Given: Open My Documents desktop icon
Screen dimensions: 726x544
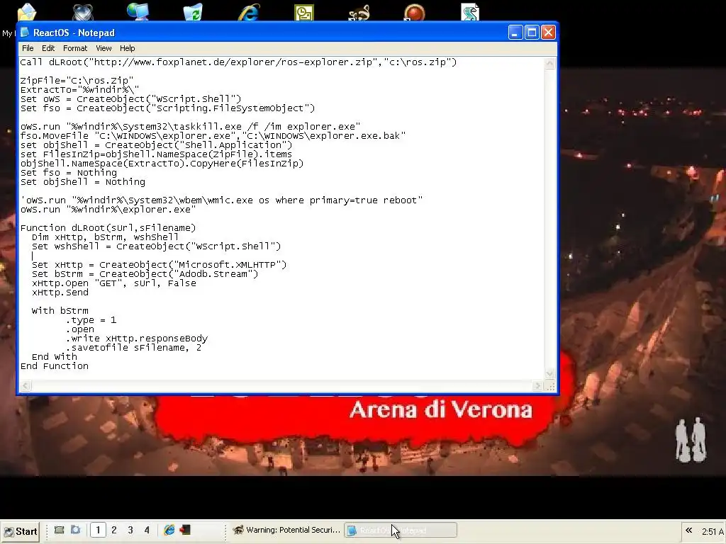Looking at the screenshot, I should 26,11.
